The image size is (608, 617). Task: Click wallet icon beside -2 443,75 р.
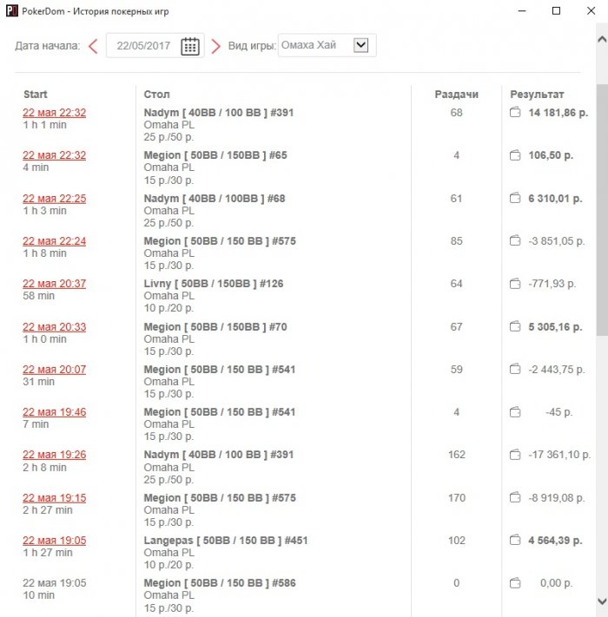[515, 369]
